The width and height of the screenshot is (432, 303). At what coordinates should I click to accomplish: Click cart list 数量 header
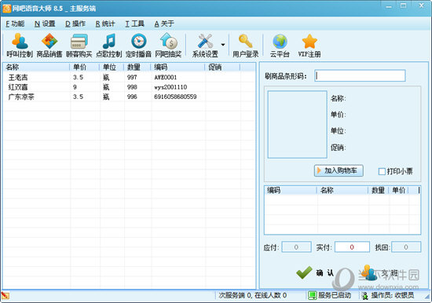click(379, 190)
